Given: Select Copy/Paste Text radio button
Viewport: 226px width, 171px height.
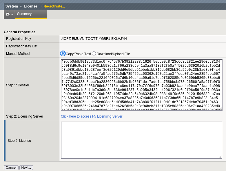Looking at the screenshot, I should pos(63,54).
